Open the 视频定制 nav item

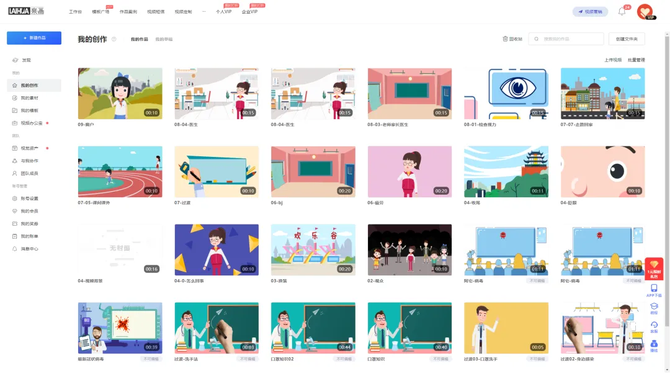183,12
